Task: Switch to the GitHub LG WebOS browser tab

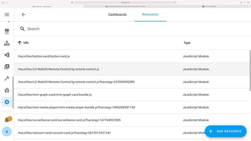Action: pyautogui.click(x=125, y=7)
